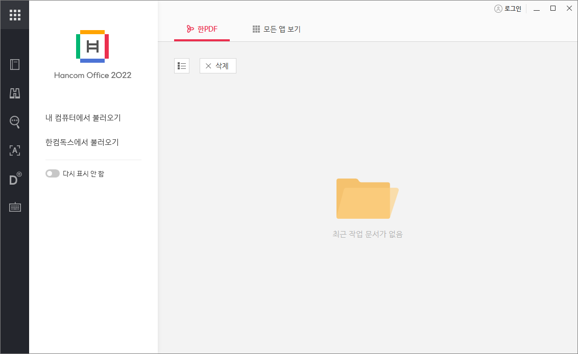This screenshot has height=354, width=578.
Task: Select 내 컴퓨터에서 불러오기
Action: pos(83,118)
